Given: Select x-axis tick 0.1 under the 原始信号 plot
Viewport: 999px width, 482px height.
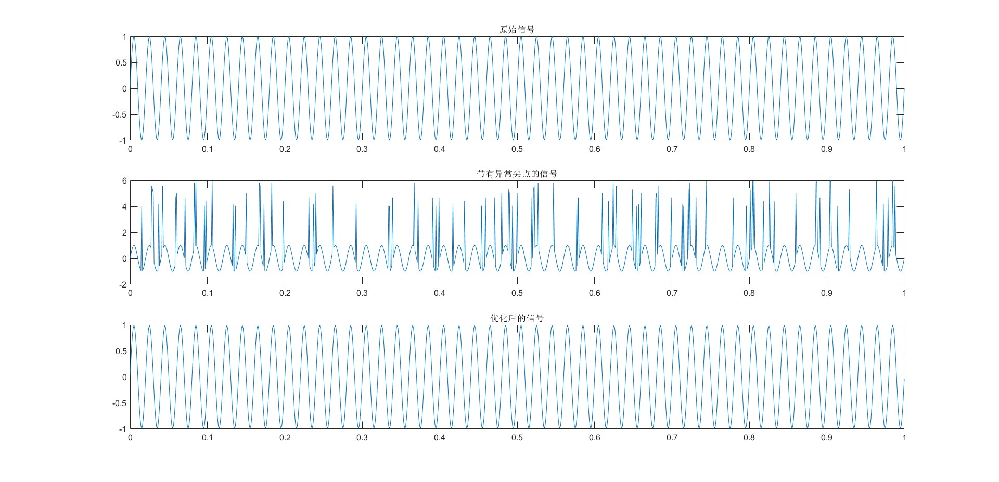Looking at the screenshot, I should point(208,149).
